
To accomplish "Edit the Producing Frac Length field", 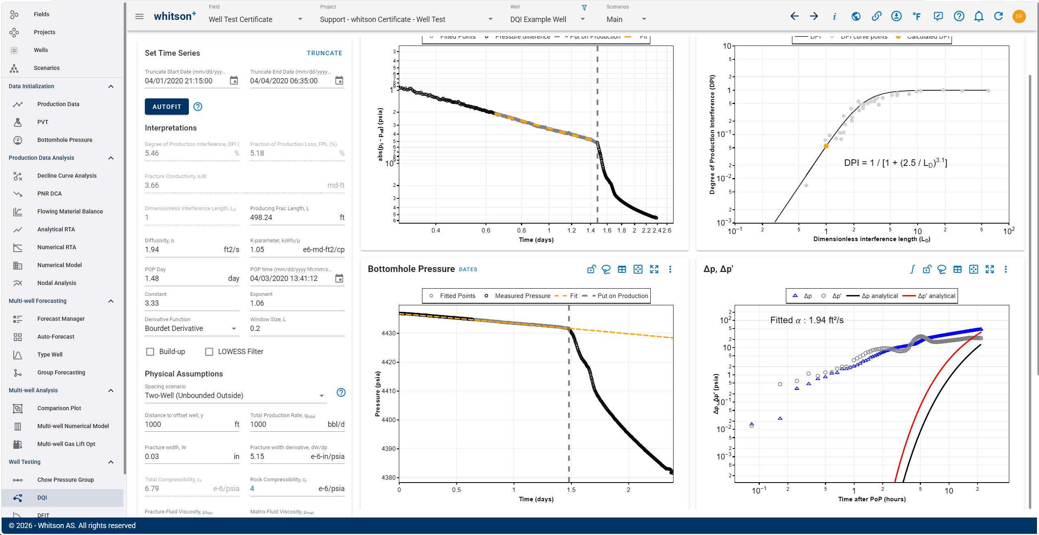I will click(x=297, y=217).
